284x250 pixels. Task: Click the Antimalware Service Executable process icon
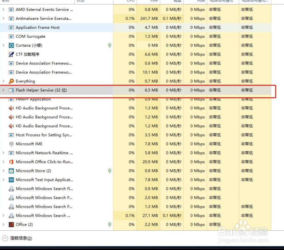11,19
